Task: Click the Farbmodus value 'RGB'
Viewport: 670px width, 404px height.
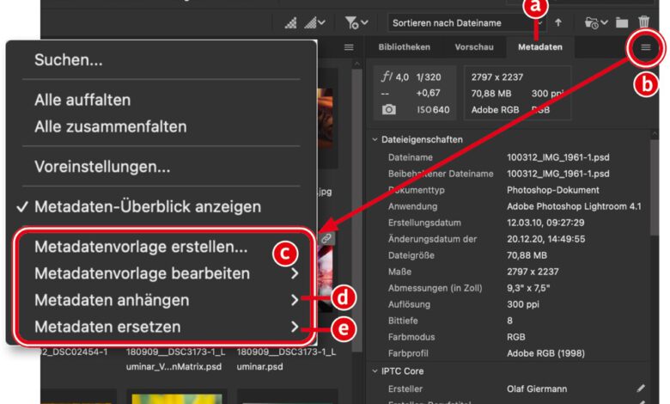Action: (515, 337)
